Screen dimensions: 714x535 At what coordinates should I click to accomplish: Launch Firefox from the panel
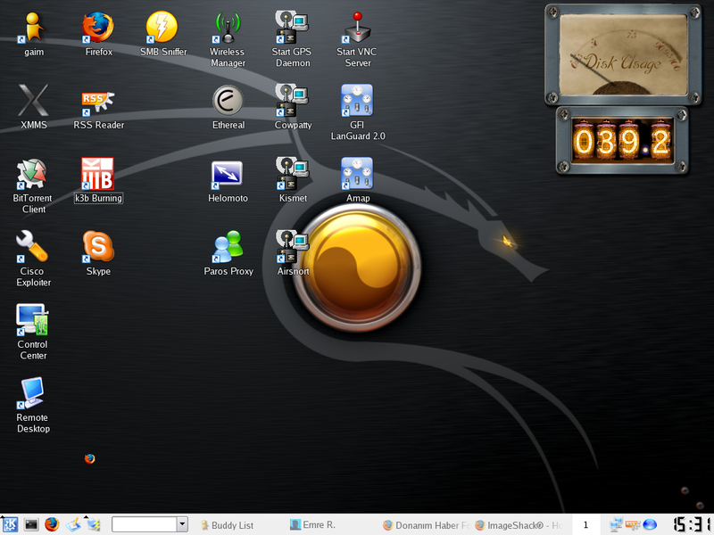point(52,524)
